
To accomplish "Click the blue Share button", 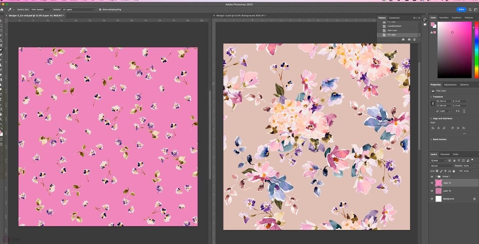I will point(461,9).
